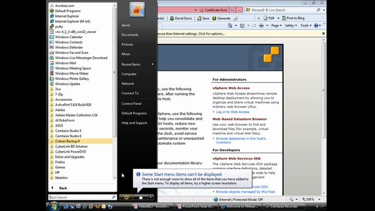Click the search magnifier in Live Search box
This screenshot has width=375, height=211.
point(318,10)
